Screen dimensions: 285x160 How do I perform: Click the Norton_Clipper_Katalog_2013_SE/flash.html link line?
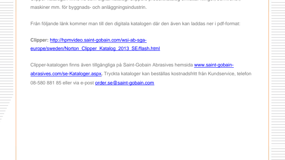click(95, 48)
